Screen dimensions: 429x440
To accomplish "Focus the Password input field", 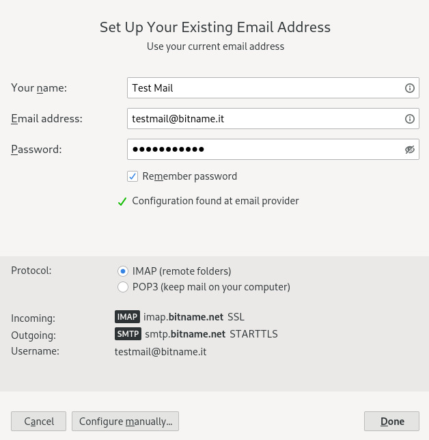I will [x=273, y=149].
